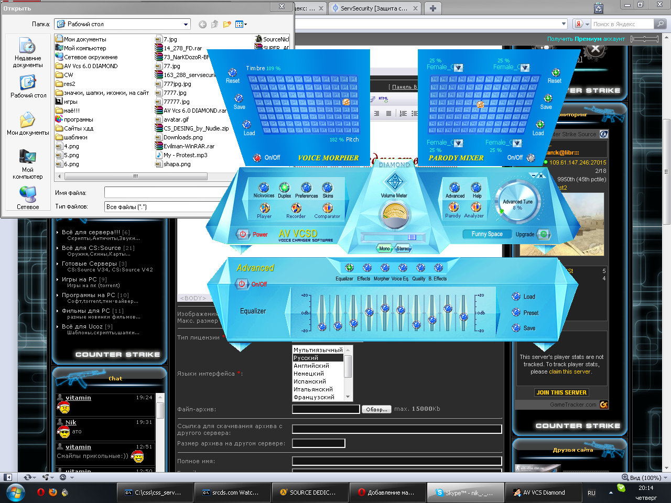Switch to the ServSecurity browser tab

click(x=373, y=8)
